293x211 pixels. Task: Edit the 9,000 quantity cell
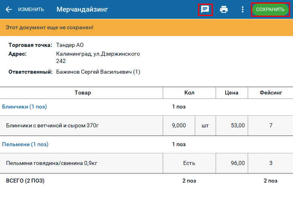[179, 125]
